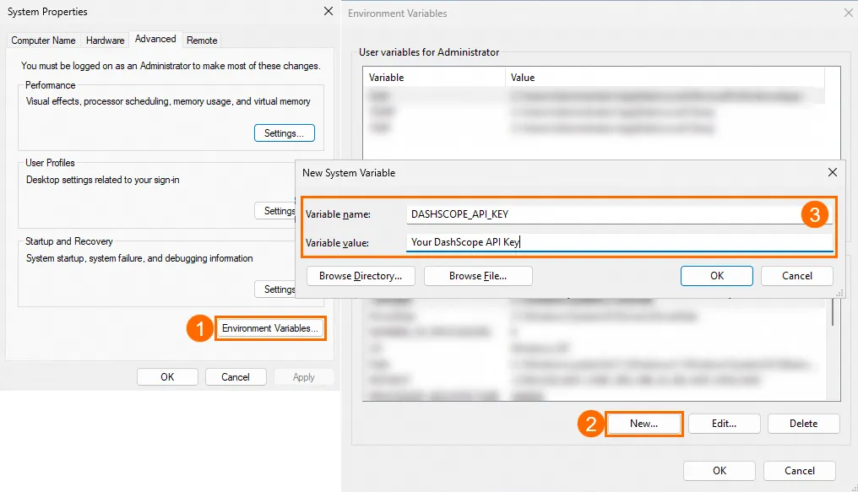Click New under system variables
Viewport: 858px width, 492px height.
pyautogui.click(x=643, y=424)
